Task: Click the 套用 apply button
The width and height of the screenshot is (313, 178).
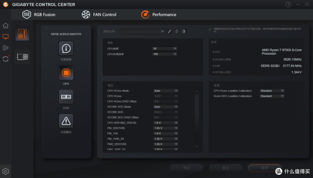Action: (265, 168)
